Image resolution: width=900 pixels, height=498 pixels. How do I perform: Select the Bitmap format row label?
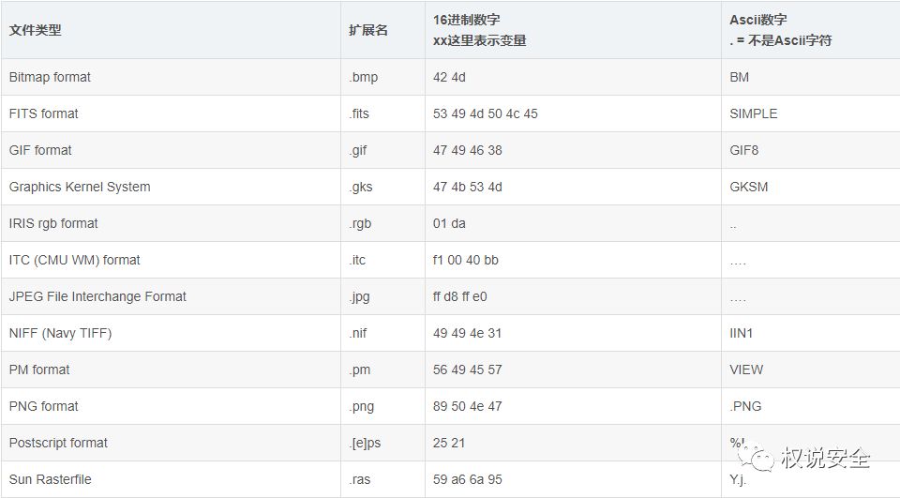tap(50, 77)
